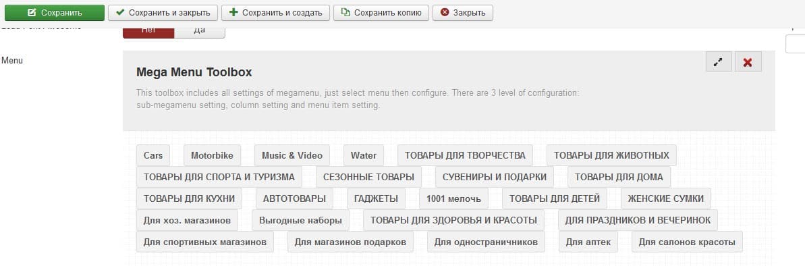This screenshot has height=266, width=805.
Task: Choose Для одностраничников item
Action: 486,242
